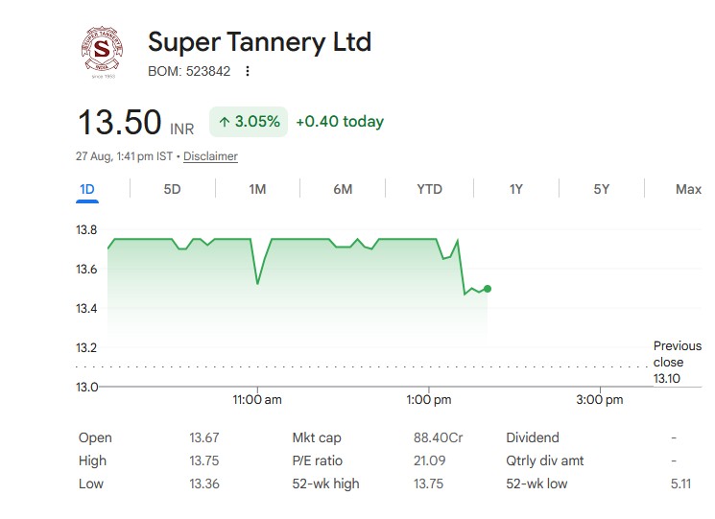Click the 11:00 am time axis marker
Image resolution: width=715 pixels, height=519 pixels.
click(x=257, y=400)
